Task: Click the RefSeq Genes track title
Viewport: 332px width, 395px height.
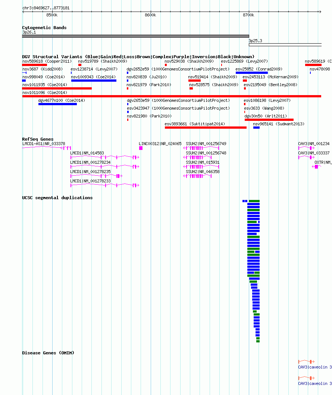Action: pos(38,139)
